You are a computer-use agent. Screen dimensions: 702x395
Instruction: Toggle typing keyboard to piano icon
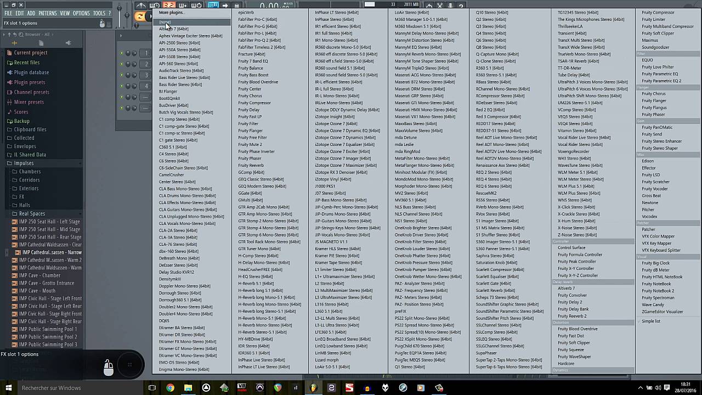212,5
